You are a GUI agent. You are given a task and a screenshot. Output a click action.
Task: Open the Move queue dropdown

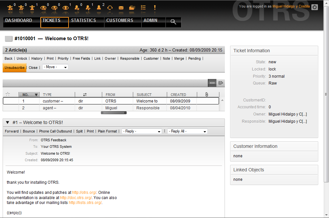click(x=55, y=67)
